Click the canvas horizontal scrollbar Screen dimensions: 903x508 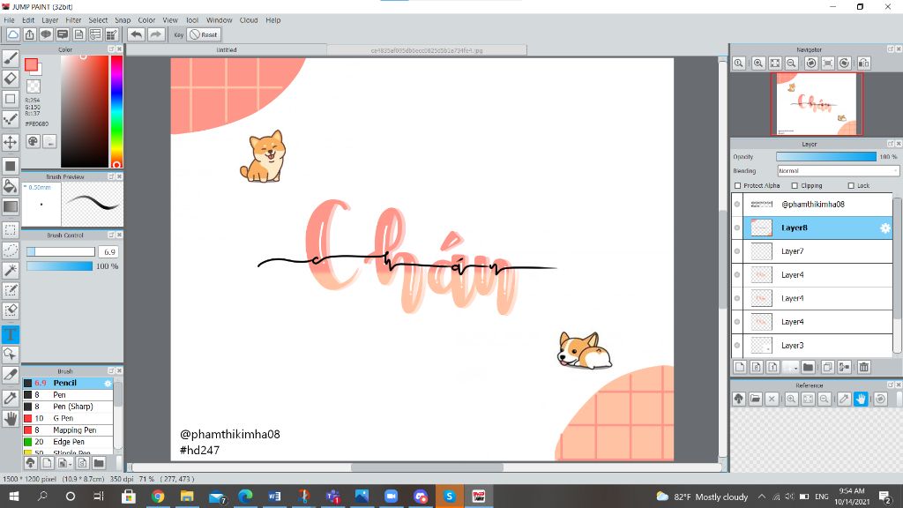pyautogui.click(x=427, y=467)
